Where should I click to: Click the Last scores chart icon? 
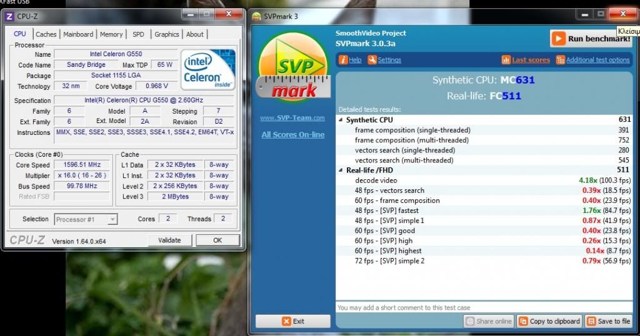tap(506, 60)
